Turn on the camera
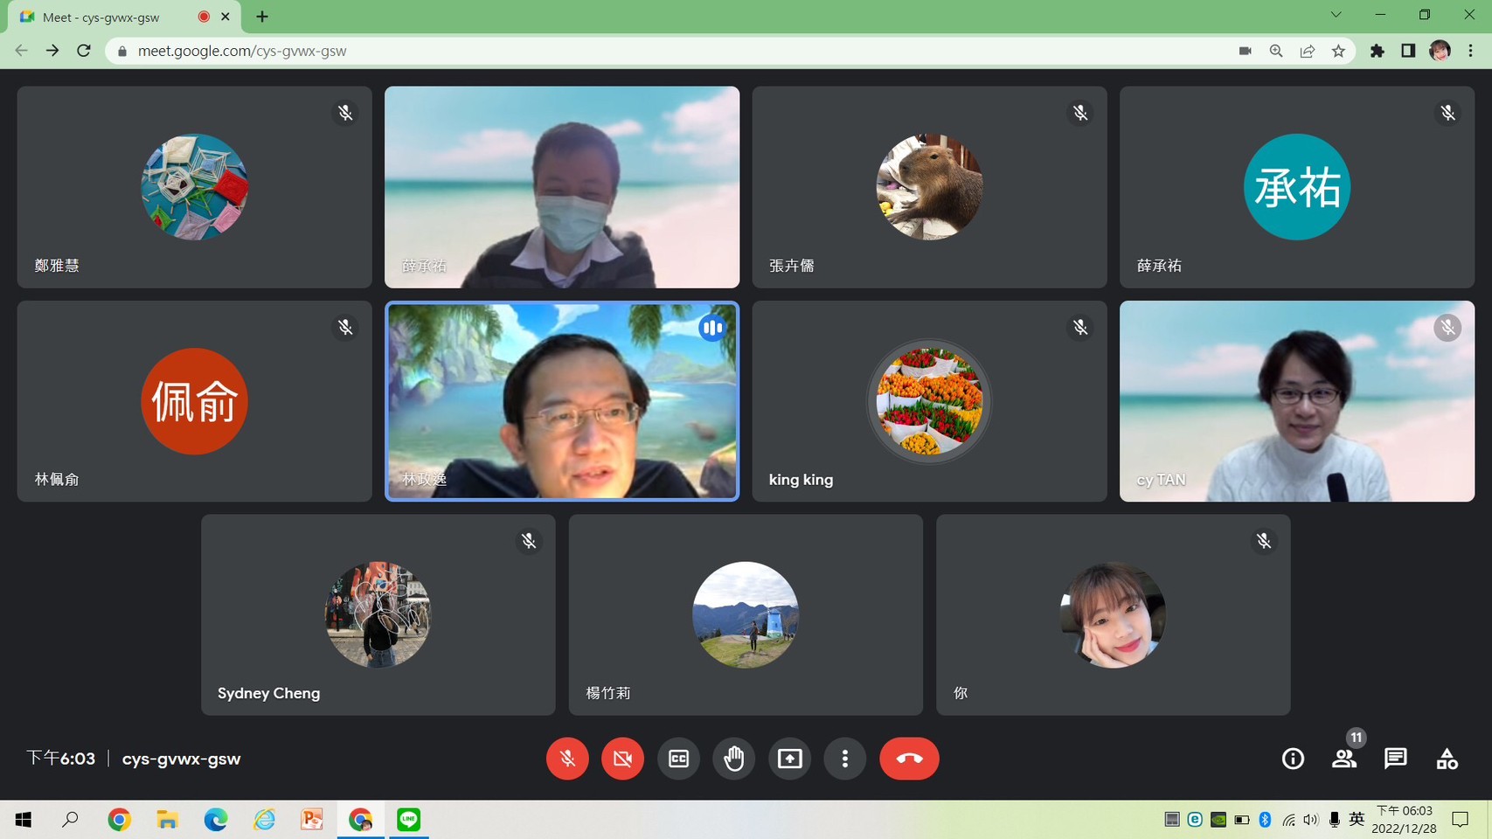 coord(622,759)
